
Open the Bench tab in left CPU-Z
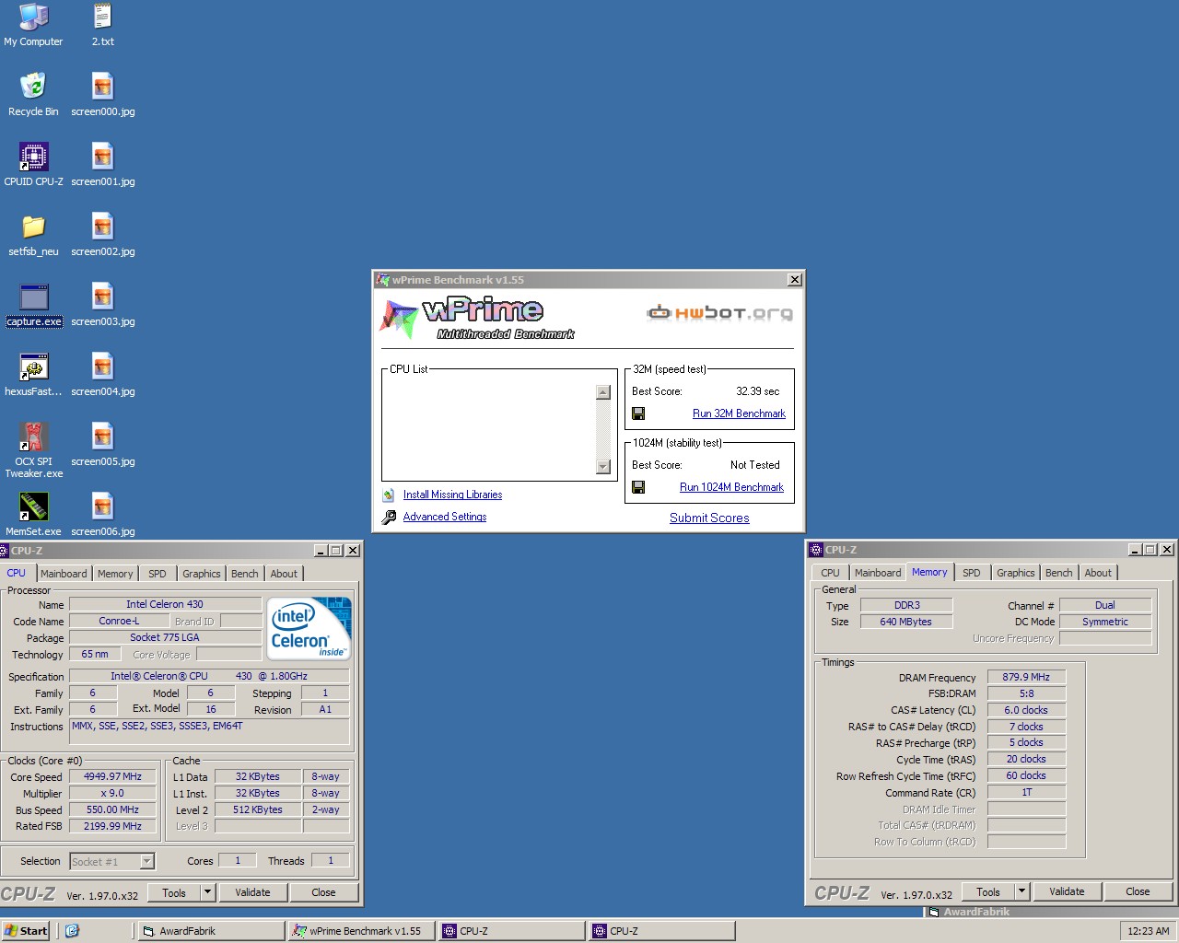tap(244, 573)
